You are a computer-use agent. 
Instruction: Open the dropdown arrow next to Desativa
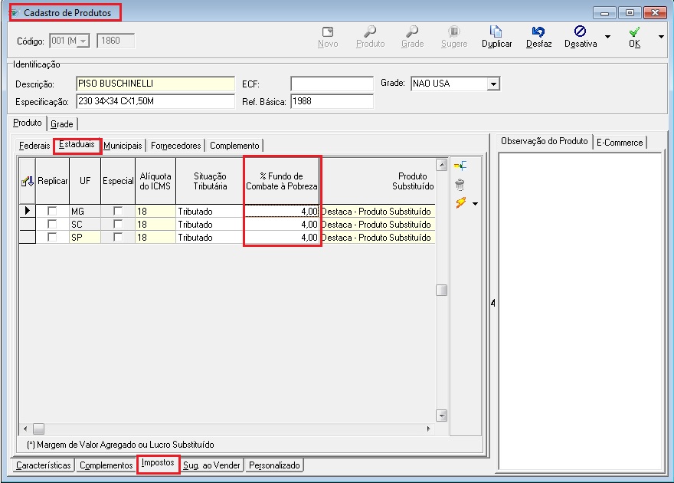point(607,36)
